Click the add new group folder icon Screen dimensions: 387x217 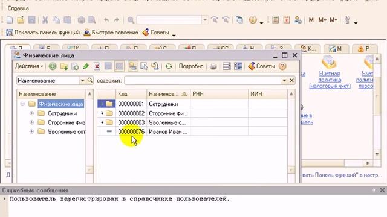tap(64, 66)
